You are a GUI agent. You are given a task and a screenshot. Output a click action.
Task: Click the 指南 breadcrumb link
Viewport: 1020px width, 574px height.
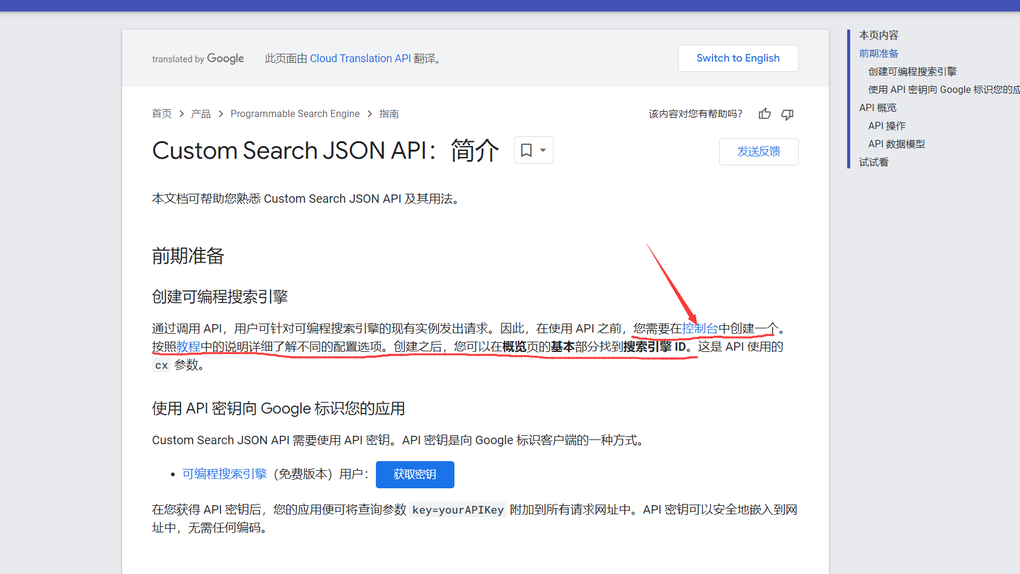coord(389,114)
